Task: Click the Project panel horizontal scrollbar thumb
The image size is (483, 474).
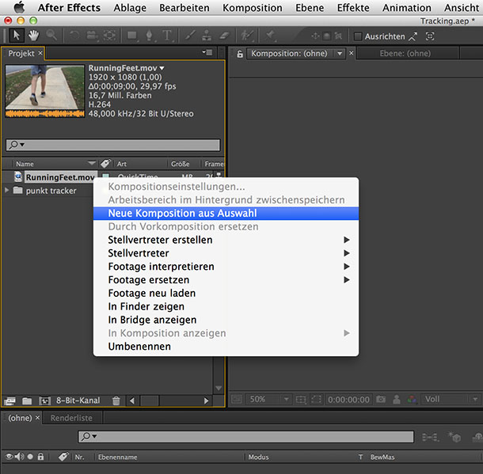Action: tap(150, 400)
